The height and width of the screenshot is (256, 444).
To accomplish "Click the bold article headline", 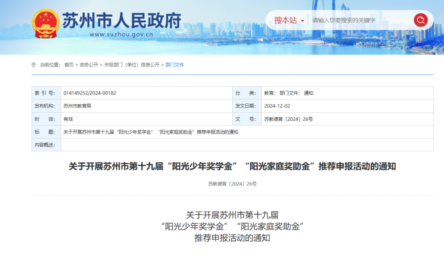I will click(232, 166).
